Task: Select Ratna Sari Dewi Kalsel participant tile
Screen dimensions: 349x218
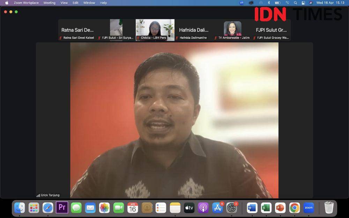Action: [x=77, y=30]
